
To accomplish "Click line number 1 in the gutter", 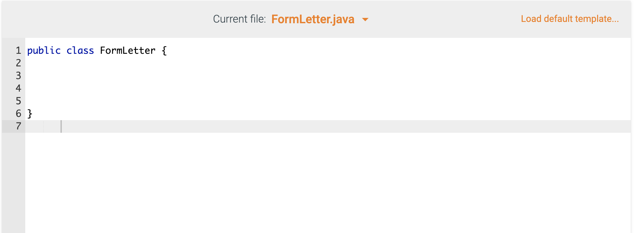I will click(x=18, y=50).
